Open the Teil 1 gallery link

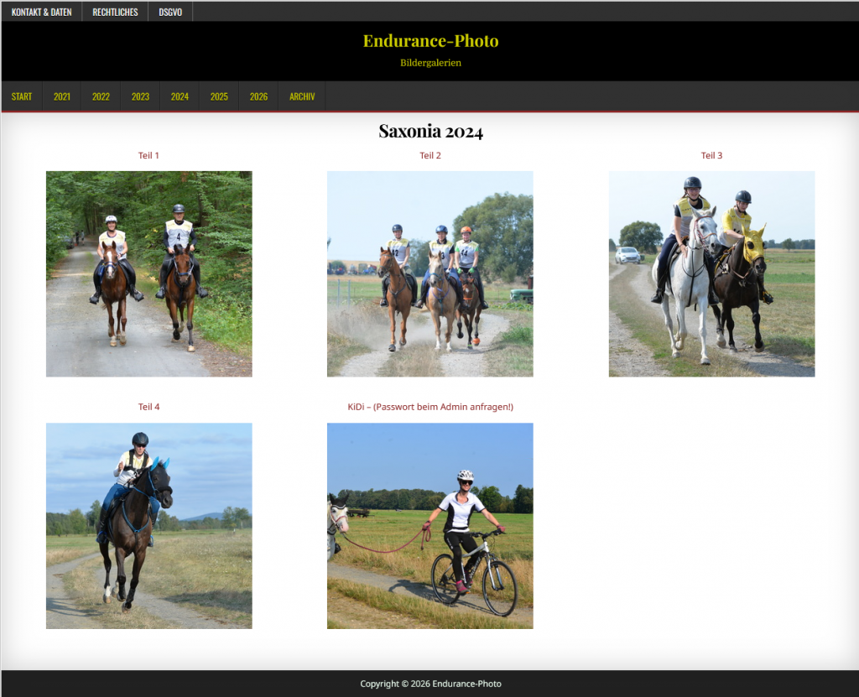pyautogui.click(x=148, y=155)
